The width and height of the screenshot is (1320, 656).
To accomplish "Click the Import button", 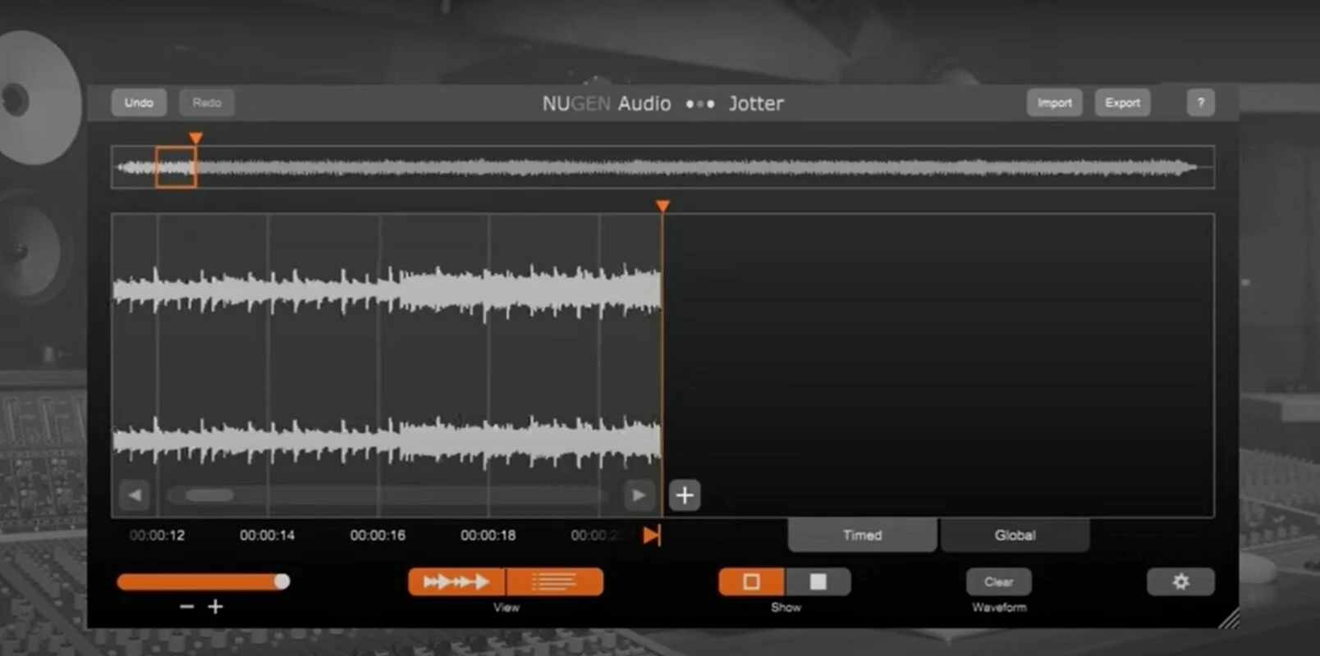I will pos(1054,102).
